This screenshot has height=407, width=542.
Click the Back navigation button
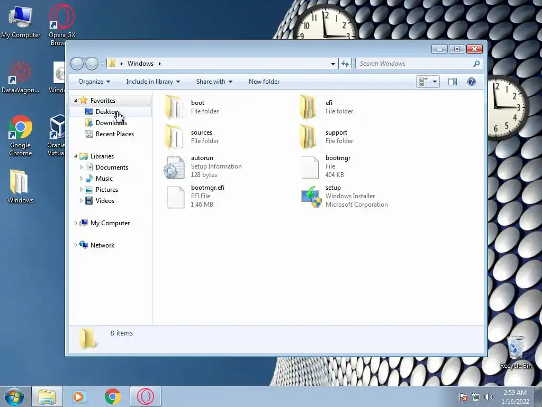(77, 64)
